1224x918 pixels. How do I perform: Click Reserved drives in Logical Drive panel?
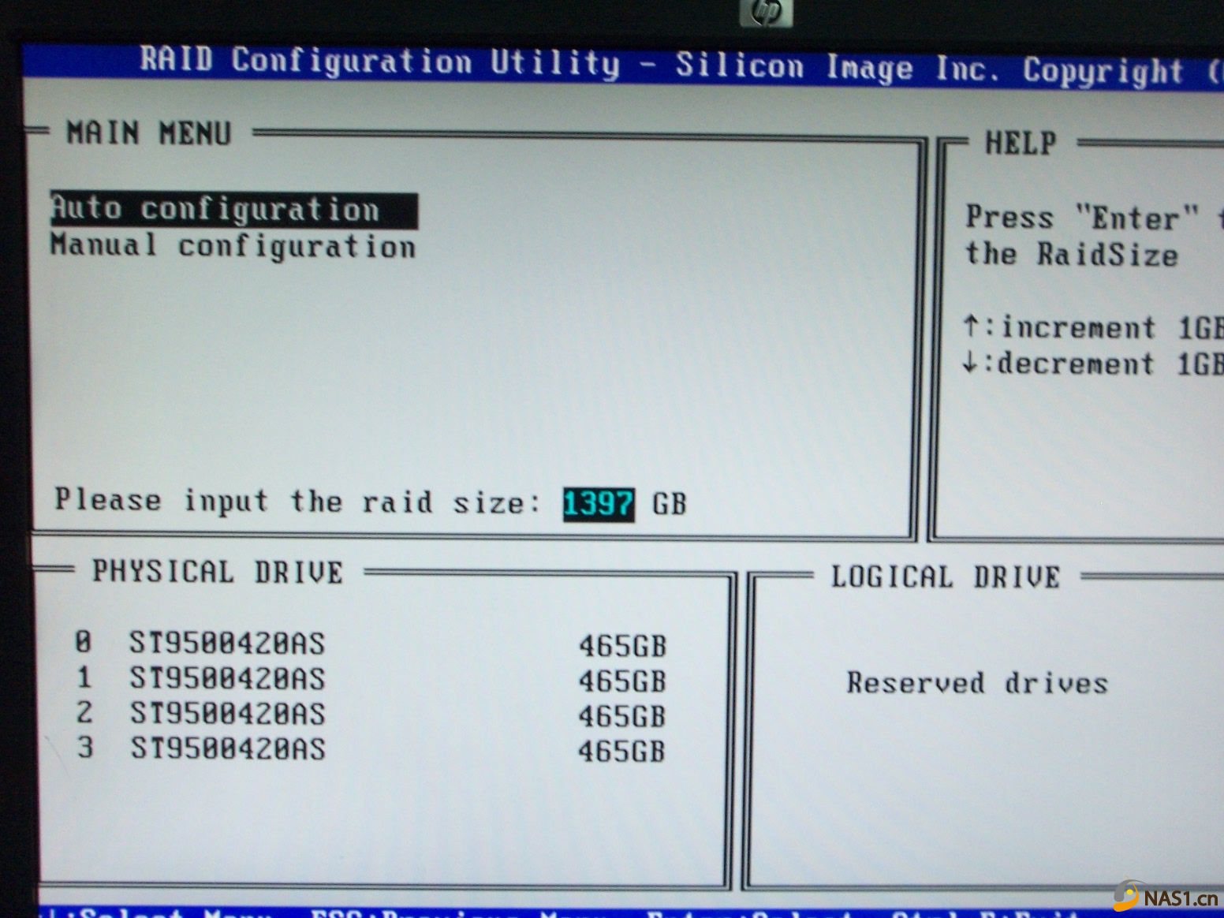(x=977, y=683)
